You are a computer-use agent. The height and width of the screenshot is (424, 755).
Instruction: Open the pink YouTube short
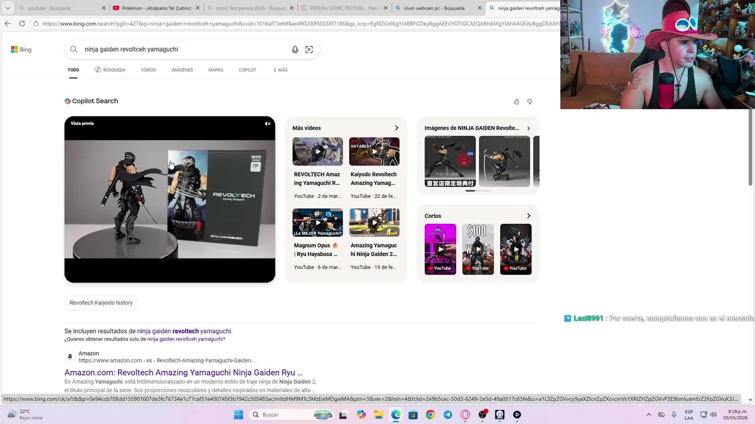click(x=440, y=249)
